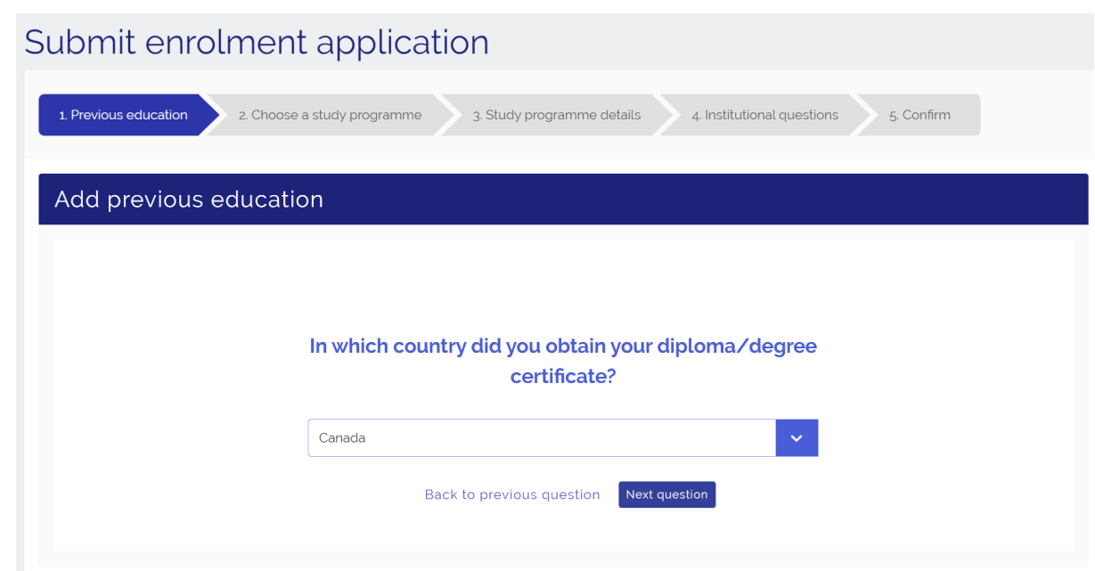Image resolution: width=1095 pixels, height=571 pixels.
Task: Click the step number 5 beside Confirm
Action: (x=893, y=116)
